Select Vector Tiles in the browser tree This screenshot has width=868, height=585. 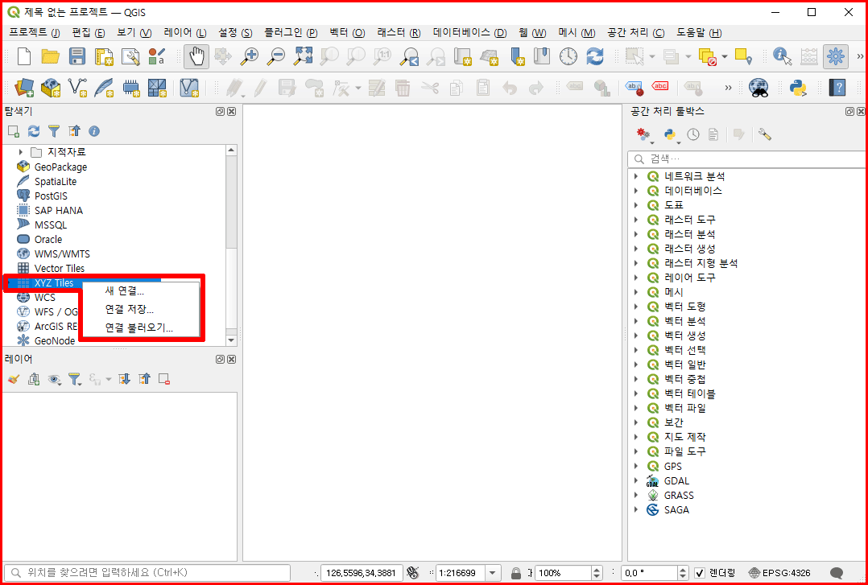[60, 269]
